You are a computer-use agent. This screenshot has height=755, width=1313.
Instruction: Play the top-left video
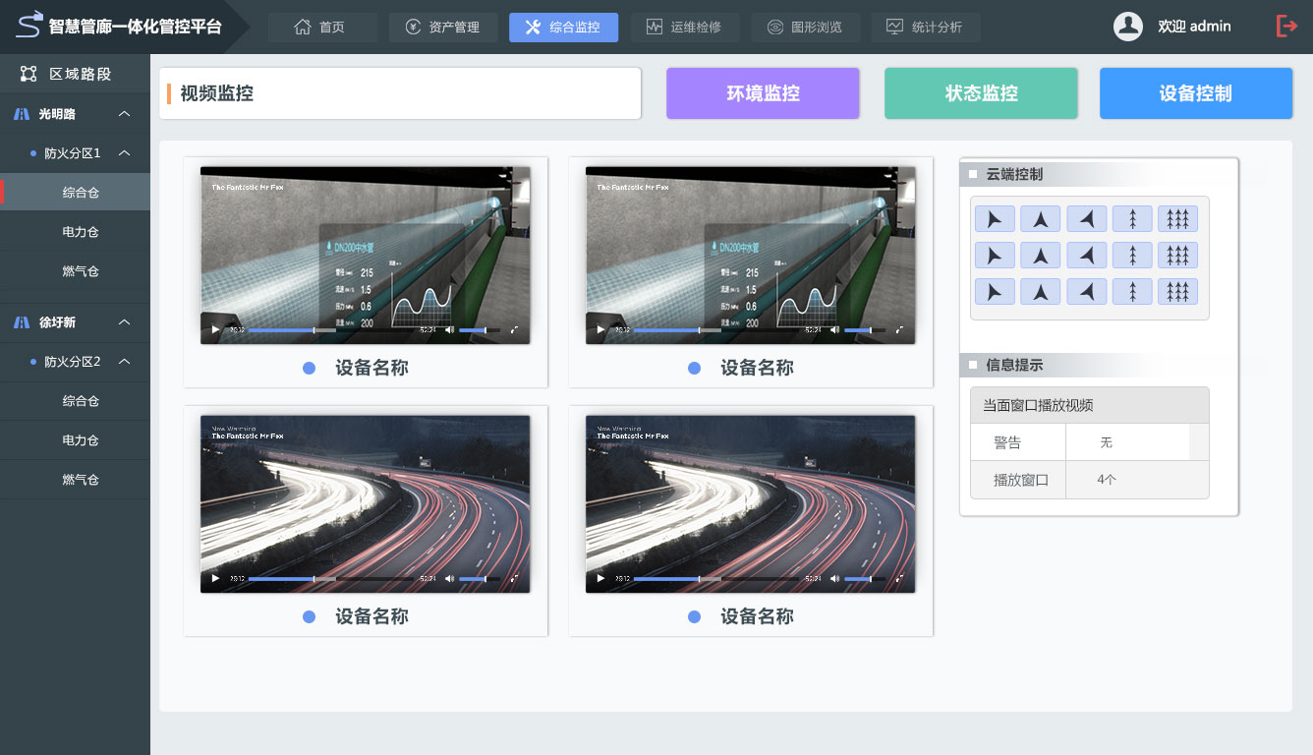(216, 330)
